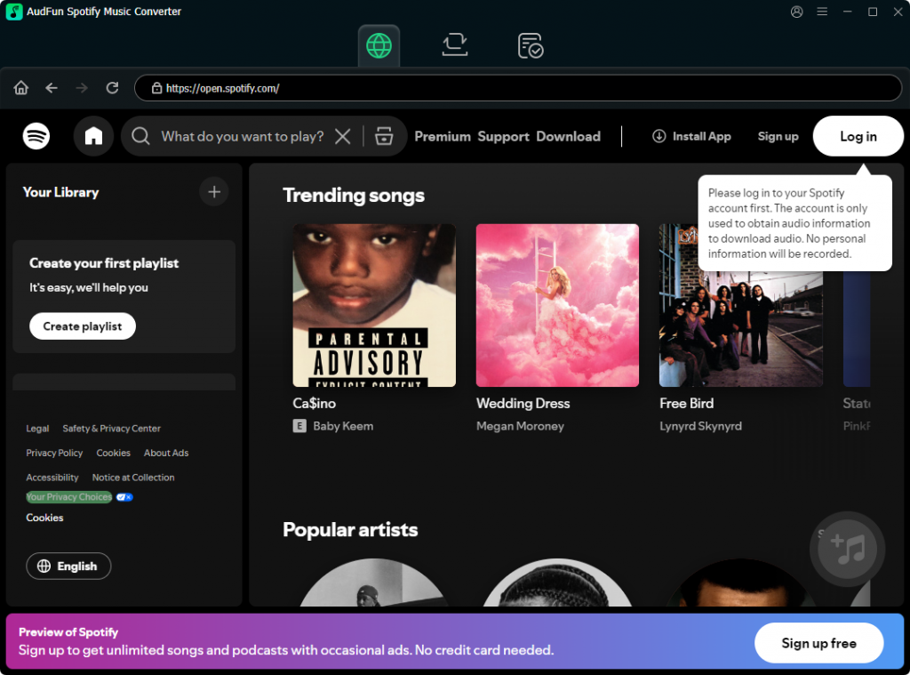Image resolution: width=910 pixels, height=675 pixels.
Task: Click the Ca$ino song title
Action: [x=314, y=403]
